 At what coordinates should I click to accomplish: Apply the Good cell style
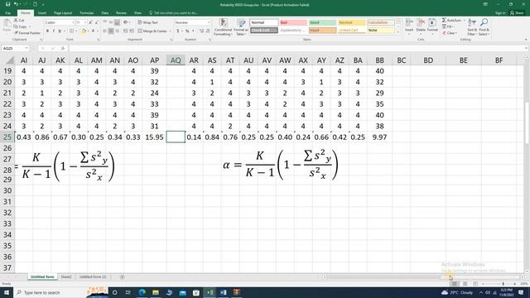[322, 22]
